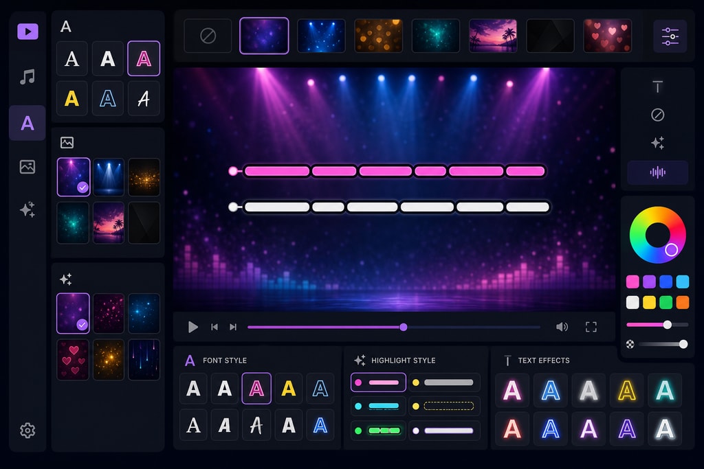This screenshot has width=704, height=469.
Task: Mute the volume speaker icon
Action: tap(562, 327)
